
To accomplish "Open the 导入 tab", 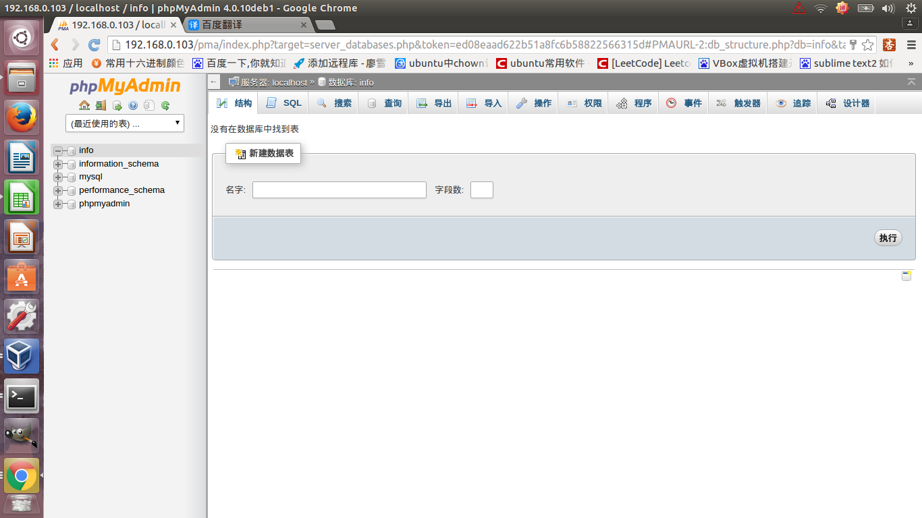I will (x=483, y=103).
